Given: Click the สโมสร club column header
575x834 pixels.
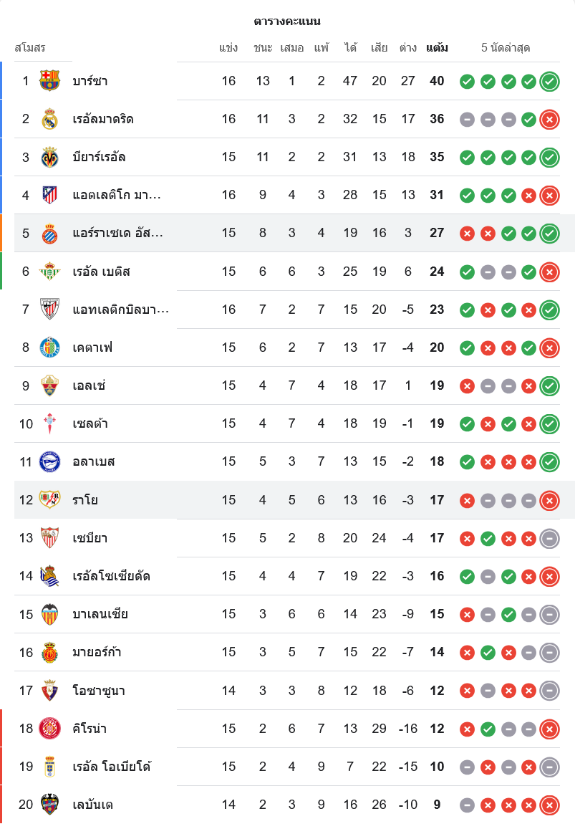Looking at the screenshot, I should click(30, 48).
